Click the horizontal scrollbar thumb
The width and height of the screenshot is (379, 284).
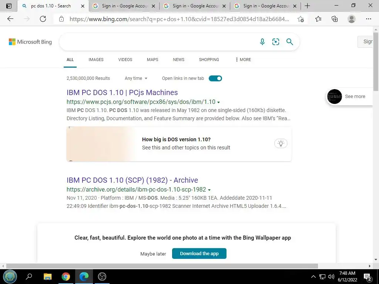point(162,266)
